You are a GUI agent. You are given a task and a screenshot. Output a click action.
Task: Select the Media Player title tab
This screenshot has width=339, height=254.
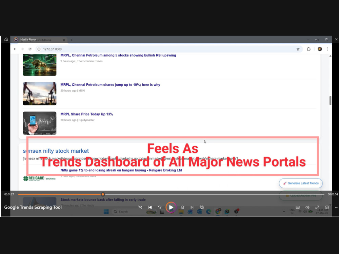[x=28, y=40]
